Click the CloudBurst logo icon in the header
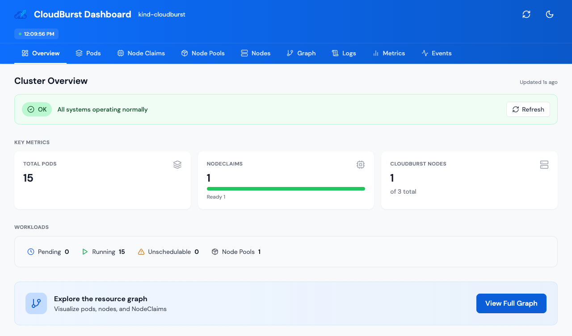This screenshot has height=336, width=572. 20,14
